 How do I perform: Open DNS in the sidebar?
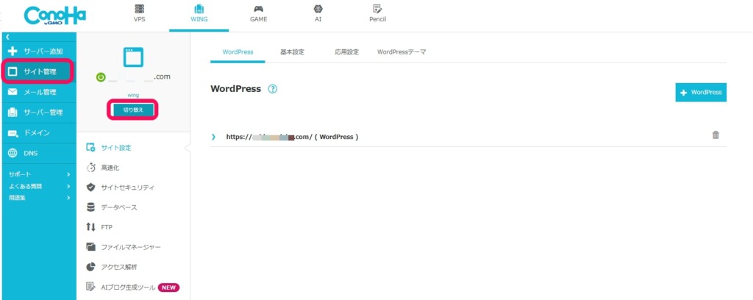tap(39, 154)
